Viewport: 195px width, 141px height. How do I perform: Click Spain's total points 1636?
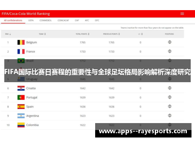[x=83, y=107]
